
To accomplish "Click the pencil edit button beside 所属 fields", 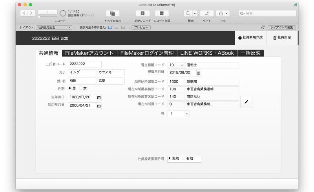I will pyautogui.click(x=246, y=102).
